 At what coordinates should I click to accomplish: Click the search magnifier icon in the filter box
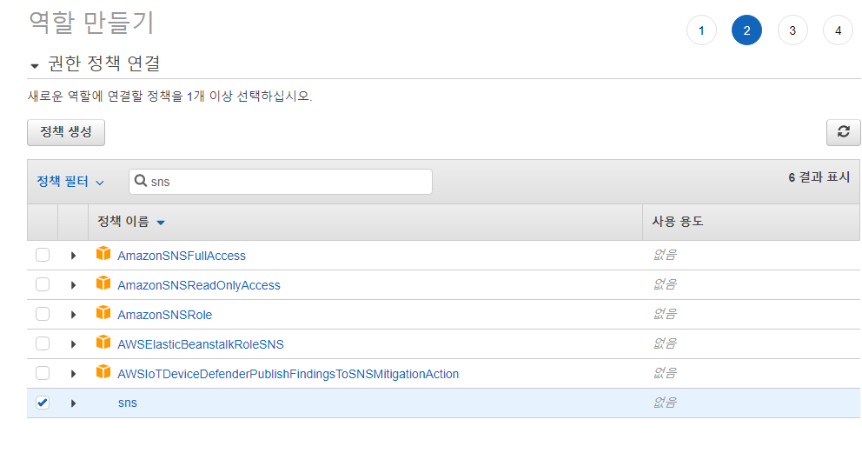click(x=141, y=181)
